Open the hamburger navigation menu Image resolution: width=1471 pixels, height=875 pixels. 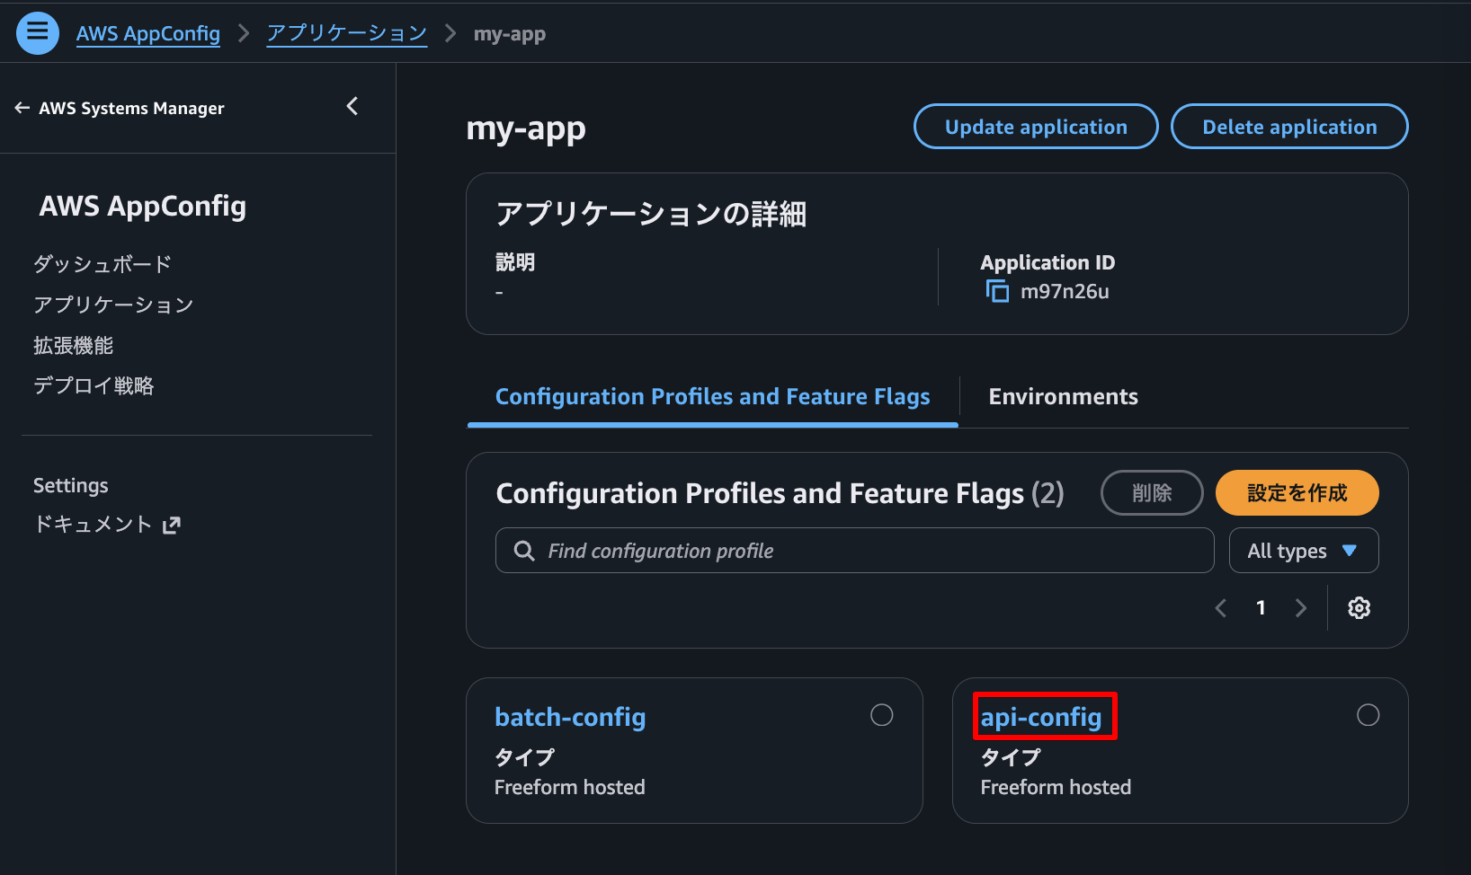pos(38,33)
